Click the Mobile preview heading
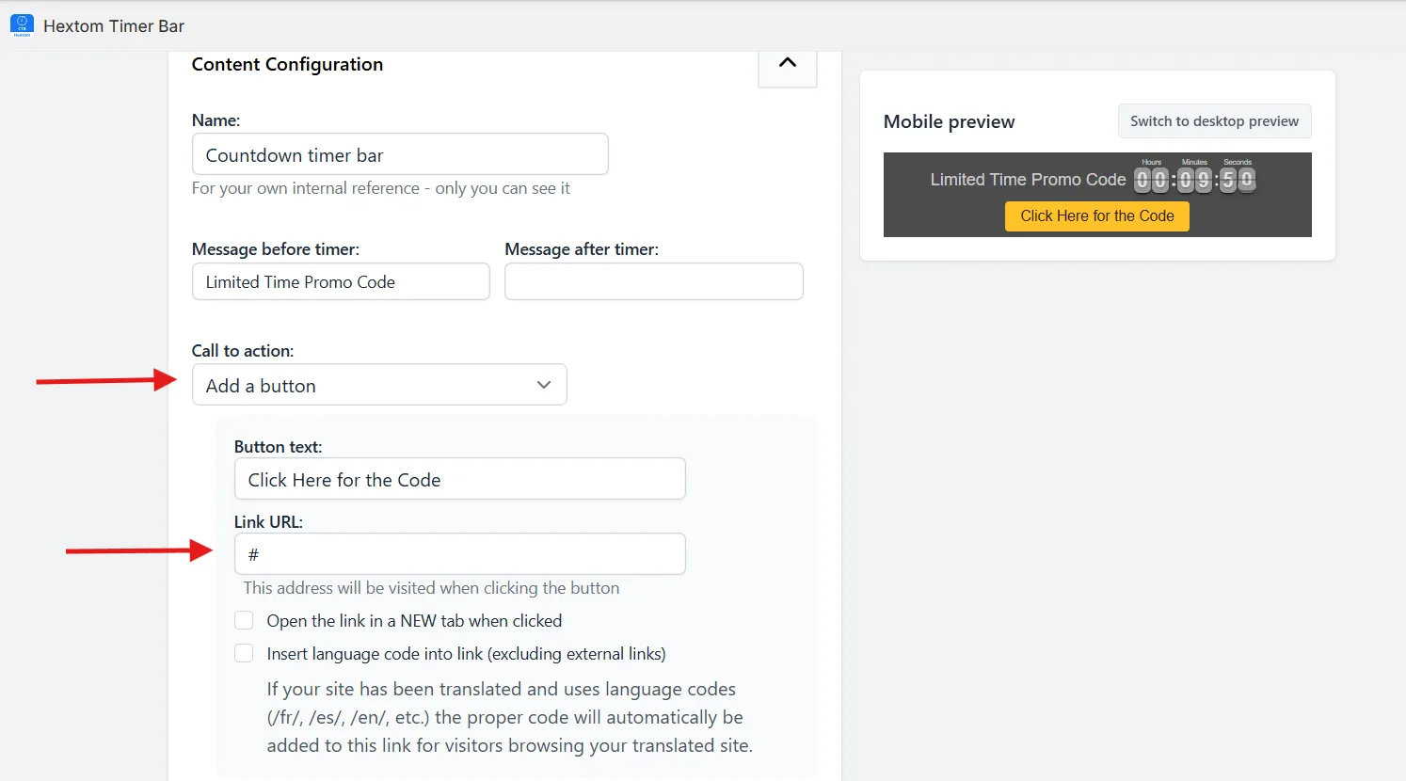Screen dimensions: 1406x781 pos(949,121)
